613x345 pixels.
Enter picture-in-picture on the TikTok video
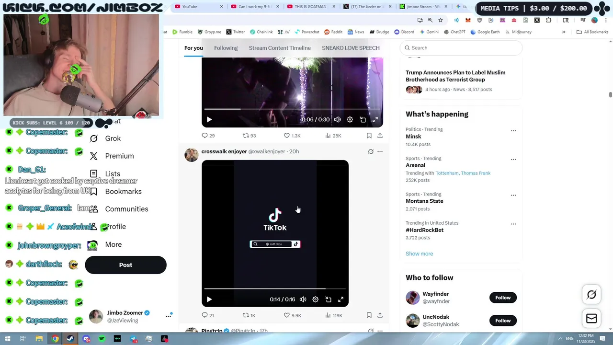329,299
